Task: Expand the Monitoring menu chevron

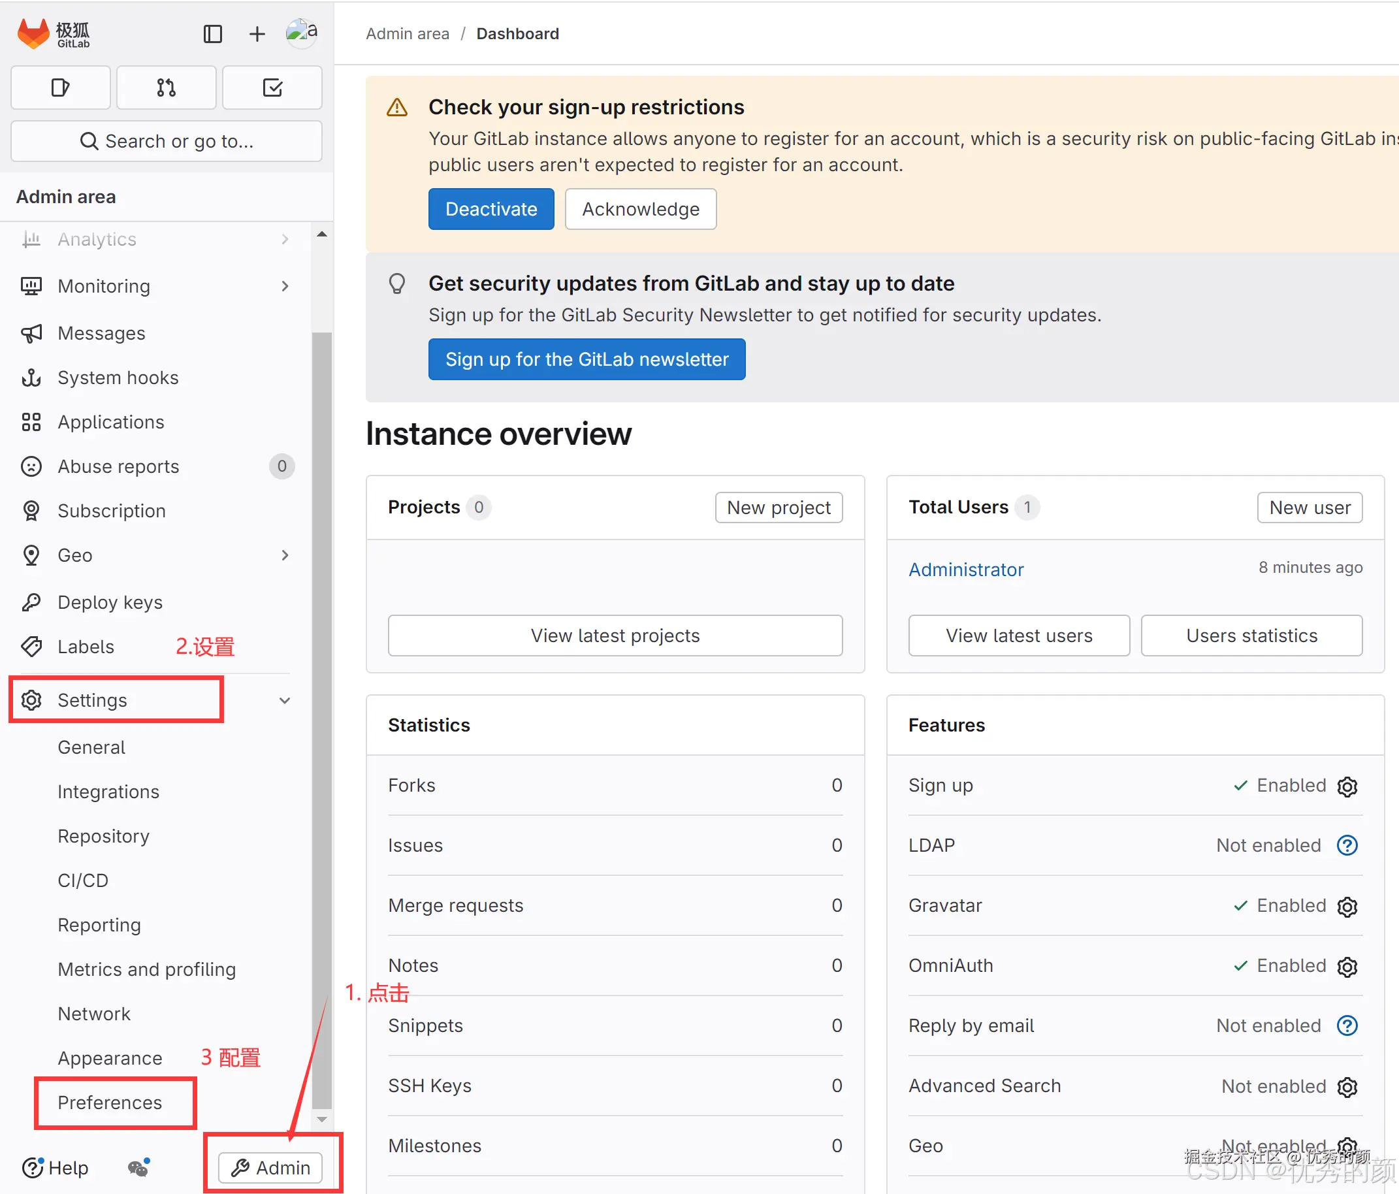Action: point(285,286)
